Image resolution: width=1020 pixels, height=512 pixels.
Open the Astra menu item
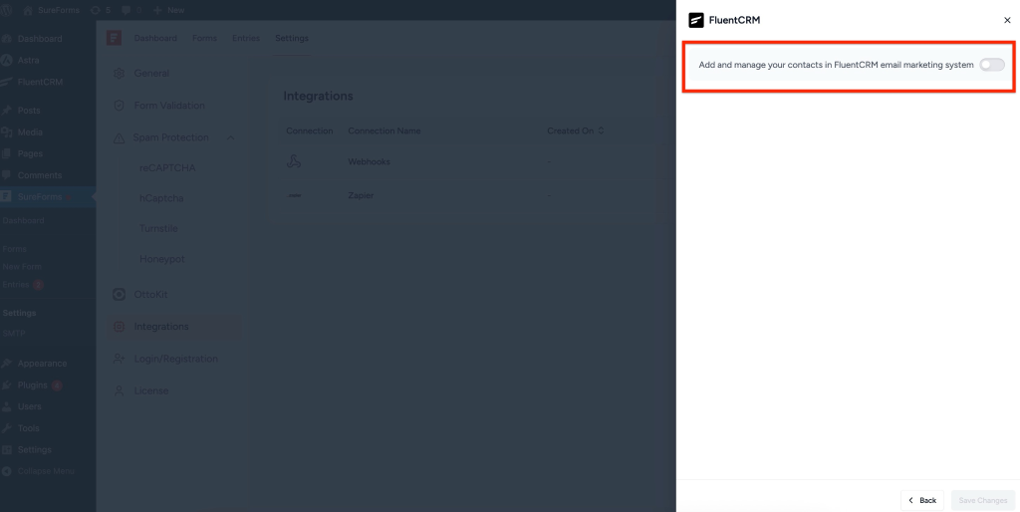29,60
